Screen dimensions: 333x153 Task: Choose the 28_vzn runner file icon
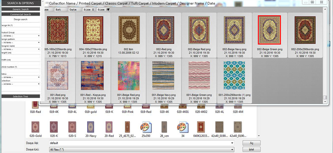tap(164, 127)
